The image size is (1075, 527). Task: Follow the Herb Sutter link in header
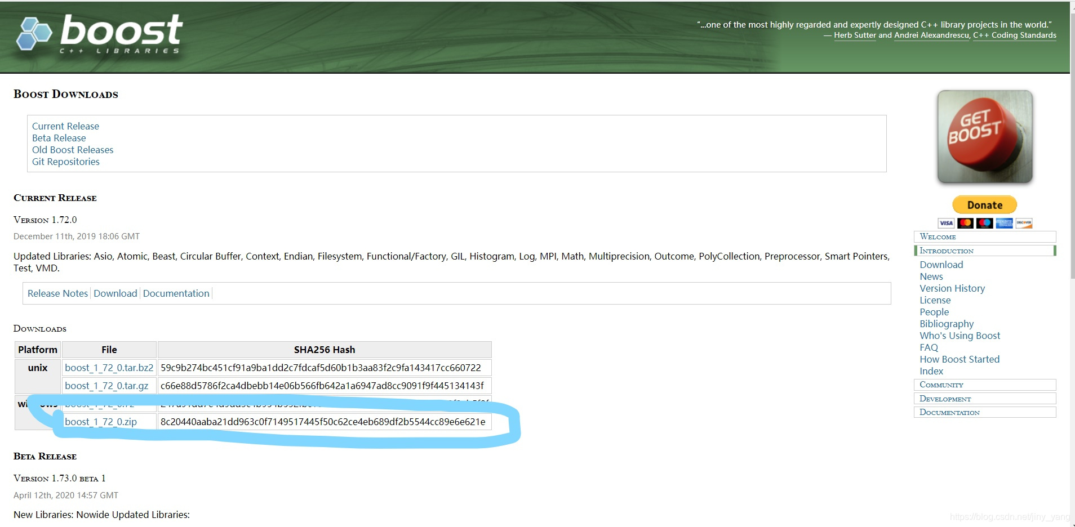tap(855, 35)
